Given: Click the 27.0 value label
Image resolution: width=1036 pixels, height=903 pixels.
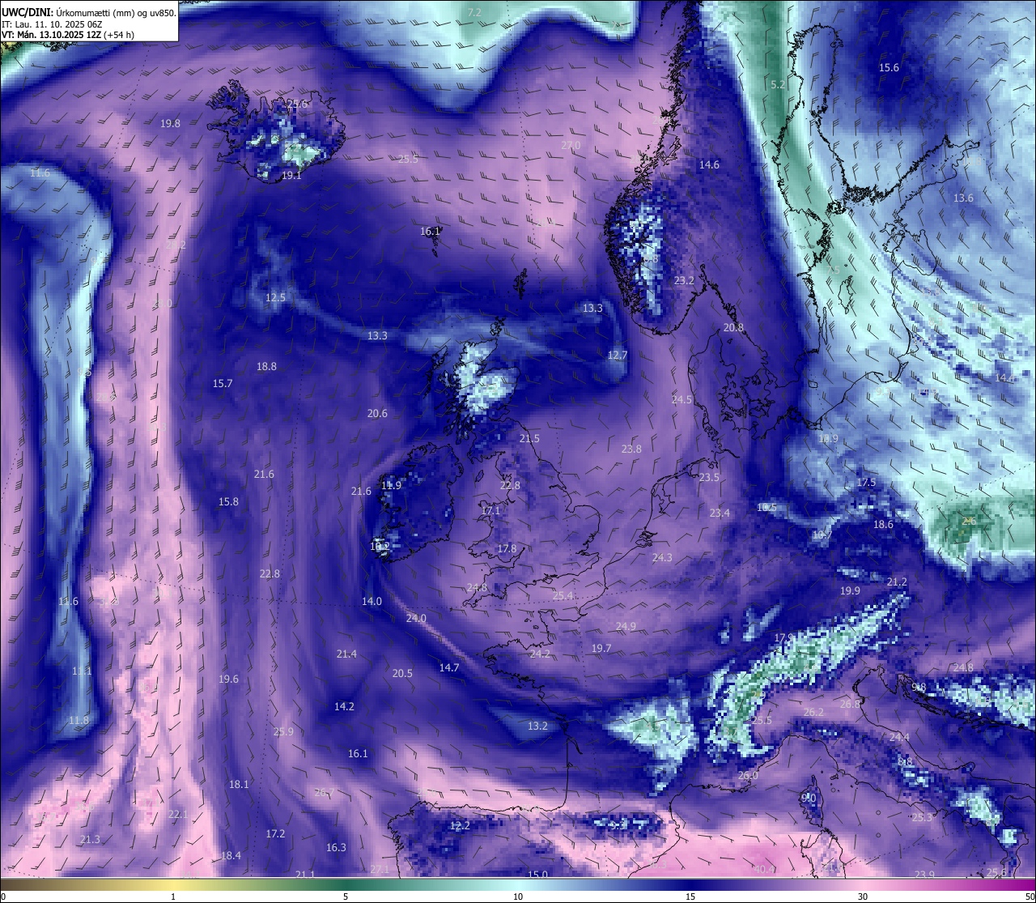Looking at the screenshot, I should click(571, 145).
